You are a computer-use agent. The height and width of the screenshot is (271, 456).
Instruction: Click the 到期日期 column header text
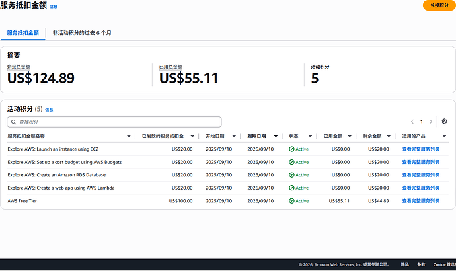coord(256,136)
